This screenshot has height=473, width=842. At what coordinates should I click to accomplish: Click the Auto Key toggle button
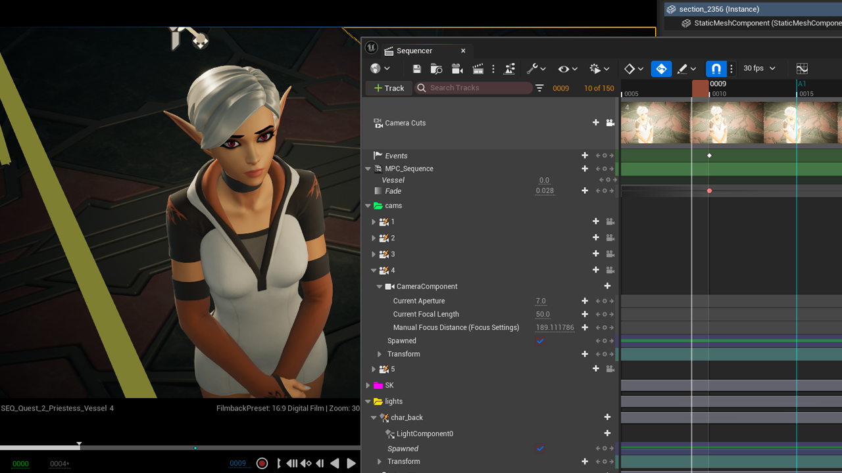click(661, 69)
